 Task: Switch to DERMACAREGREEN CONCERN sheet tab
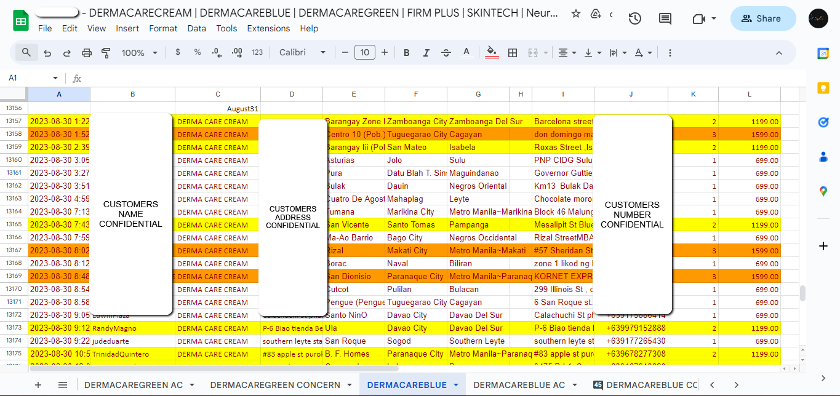(275, 385)
